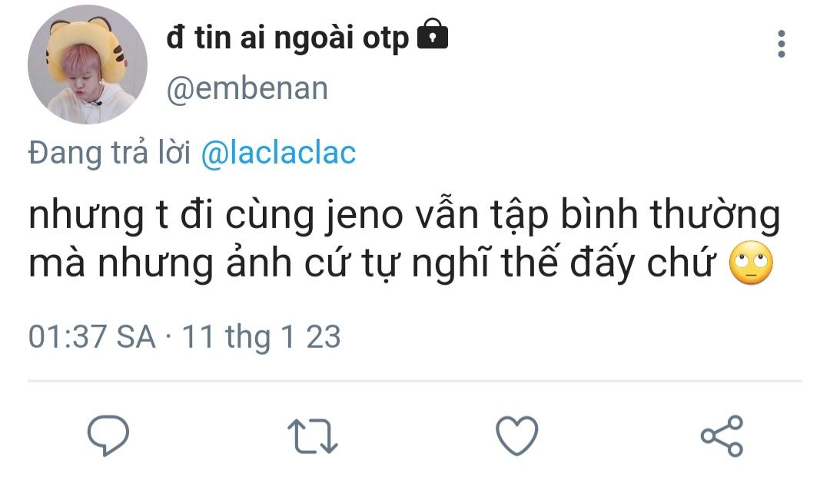
Task: Tap the share icon below the tweet
Action: pos(722,435)
